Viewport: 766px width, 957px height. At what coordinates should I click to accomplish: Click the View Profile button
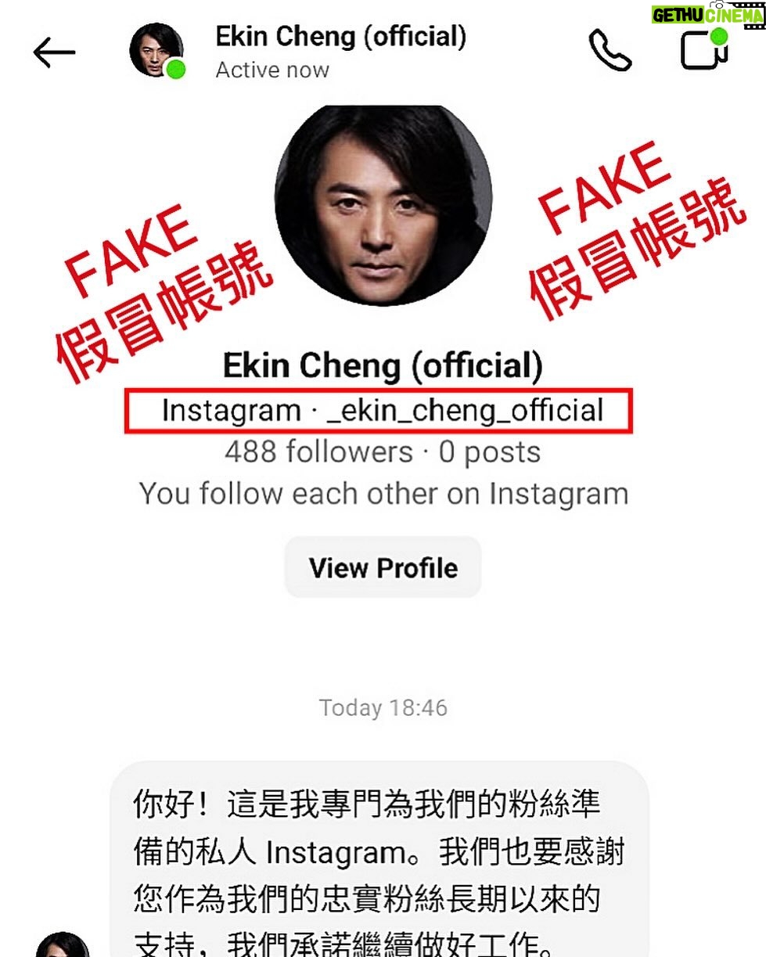[x=383, y=567]
